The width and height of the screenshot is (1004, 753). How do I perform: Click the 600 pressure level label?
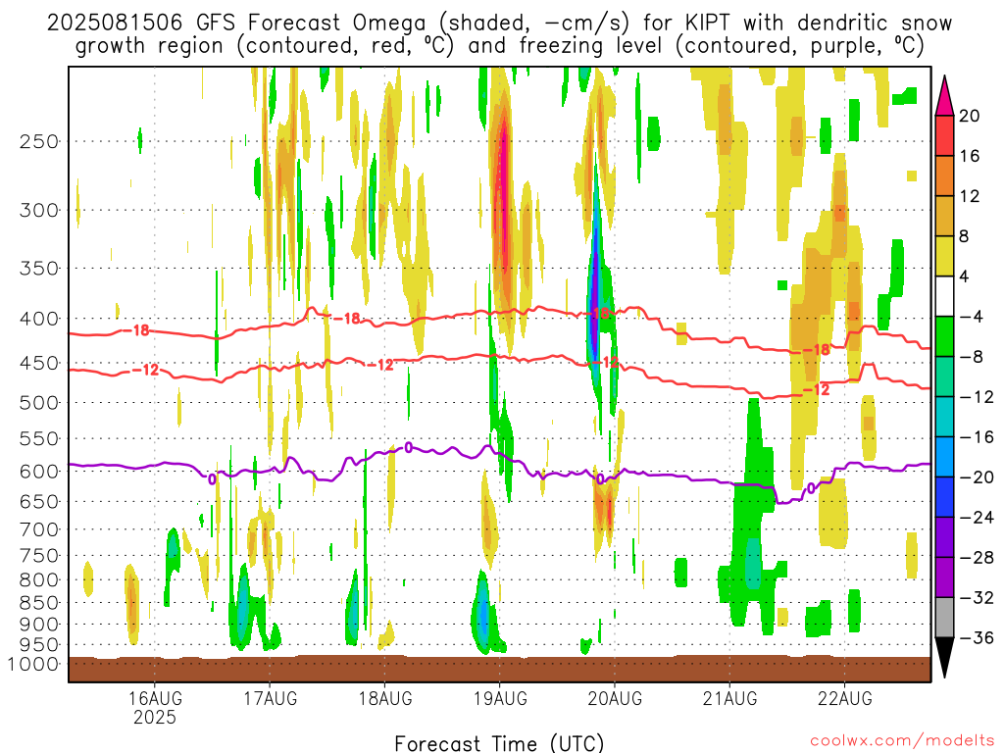tap(39, 472)
